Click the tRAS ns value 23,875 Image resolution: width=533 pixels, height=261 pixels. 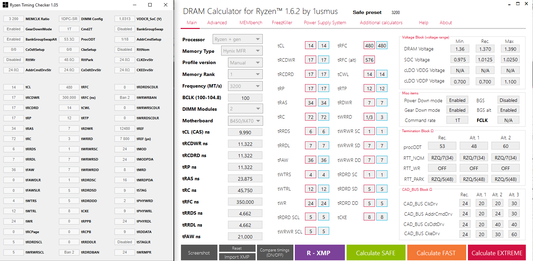245,179
